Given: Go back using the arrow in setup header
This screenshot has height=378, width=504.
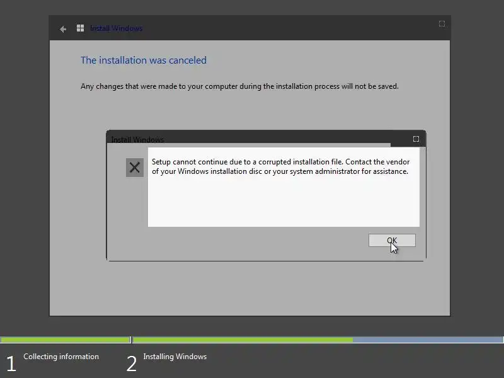Looking at the screenshot, I should 63,29.
